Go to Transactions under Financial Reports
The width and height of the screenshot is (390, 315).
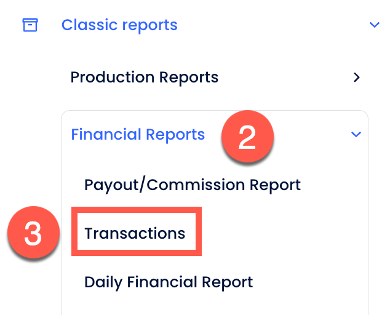click(x=135, y=233)
